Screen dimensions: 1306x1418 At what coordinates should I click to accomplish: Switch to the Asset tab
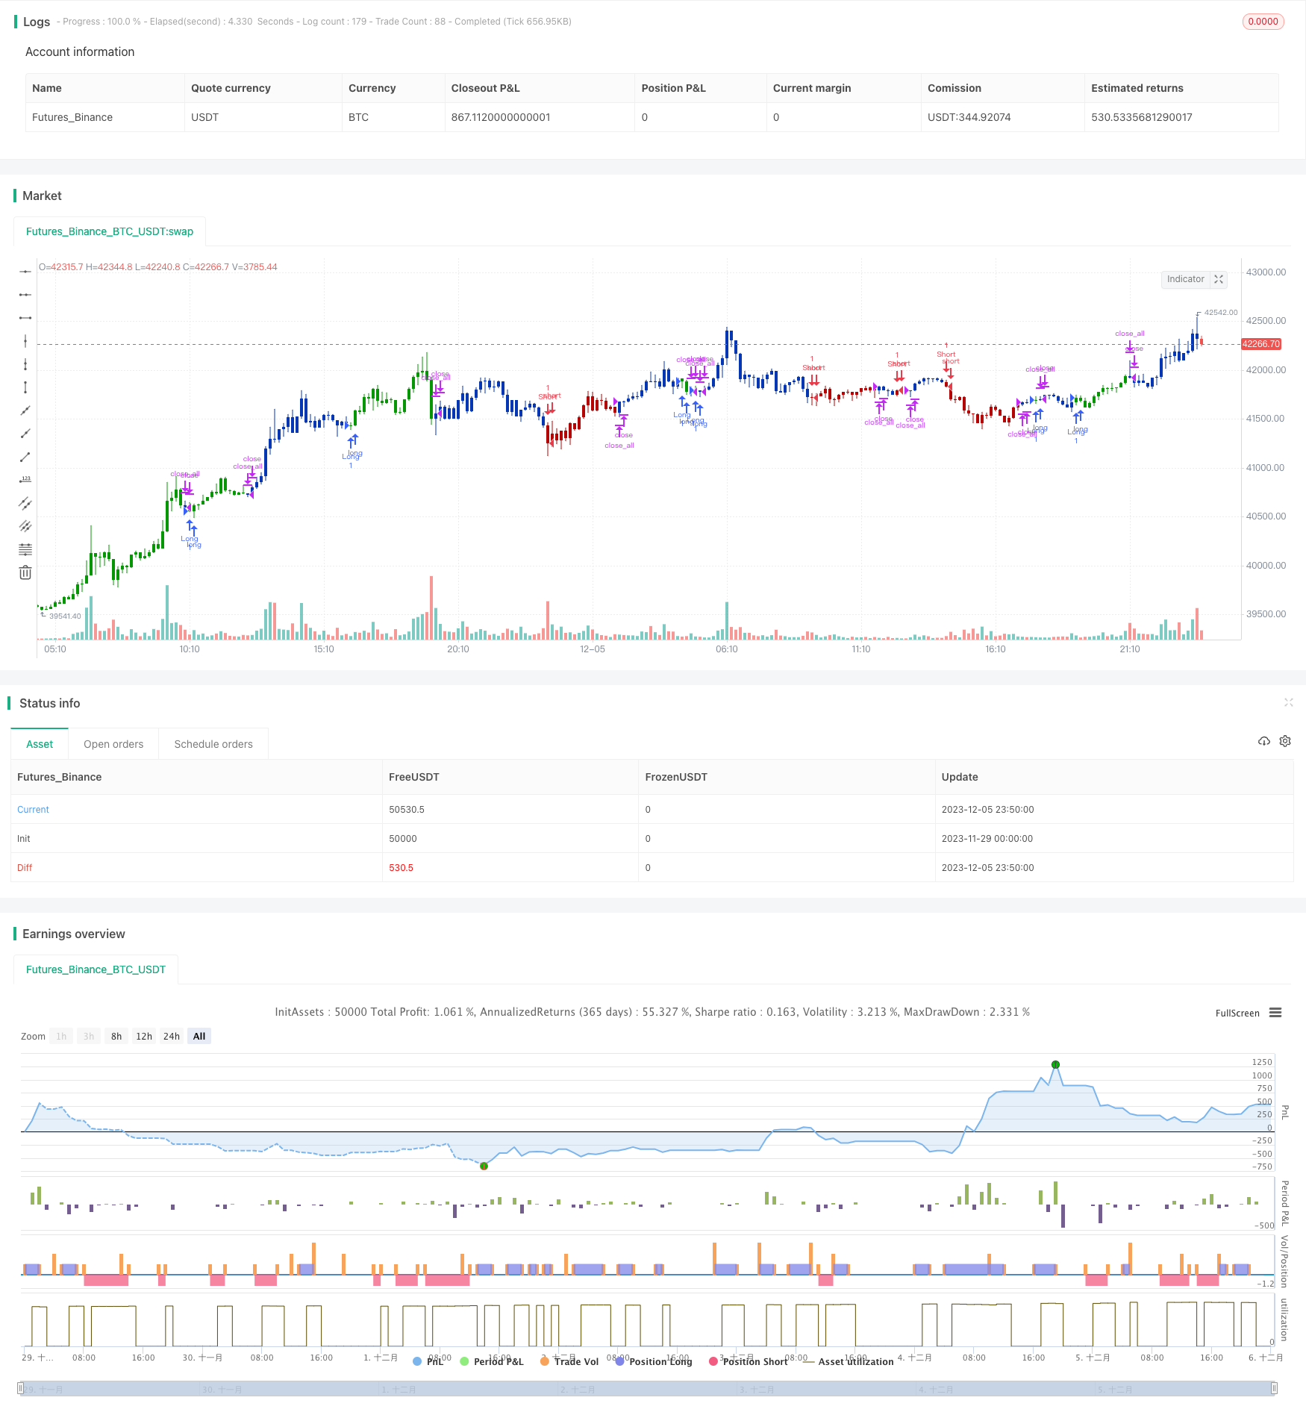point(40,744)
